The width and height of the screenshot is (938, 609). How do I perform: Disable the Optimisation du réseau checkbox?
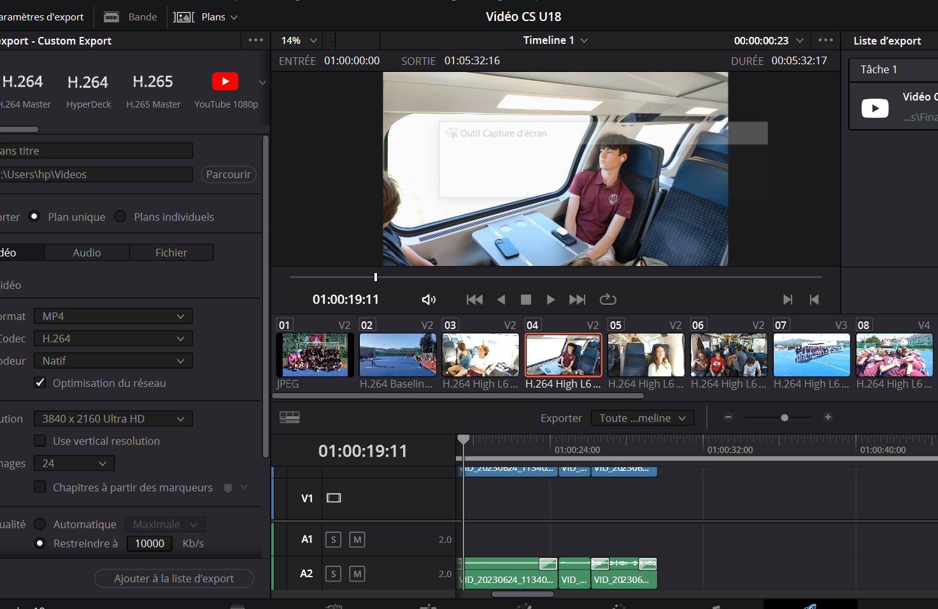40,382
